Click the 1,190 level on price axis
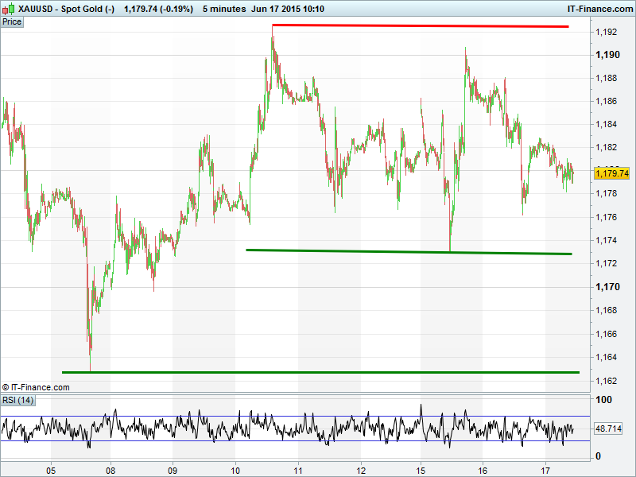Image resolution: width=636 pixels, height=477 pixels. [x=607, y=55]
